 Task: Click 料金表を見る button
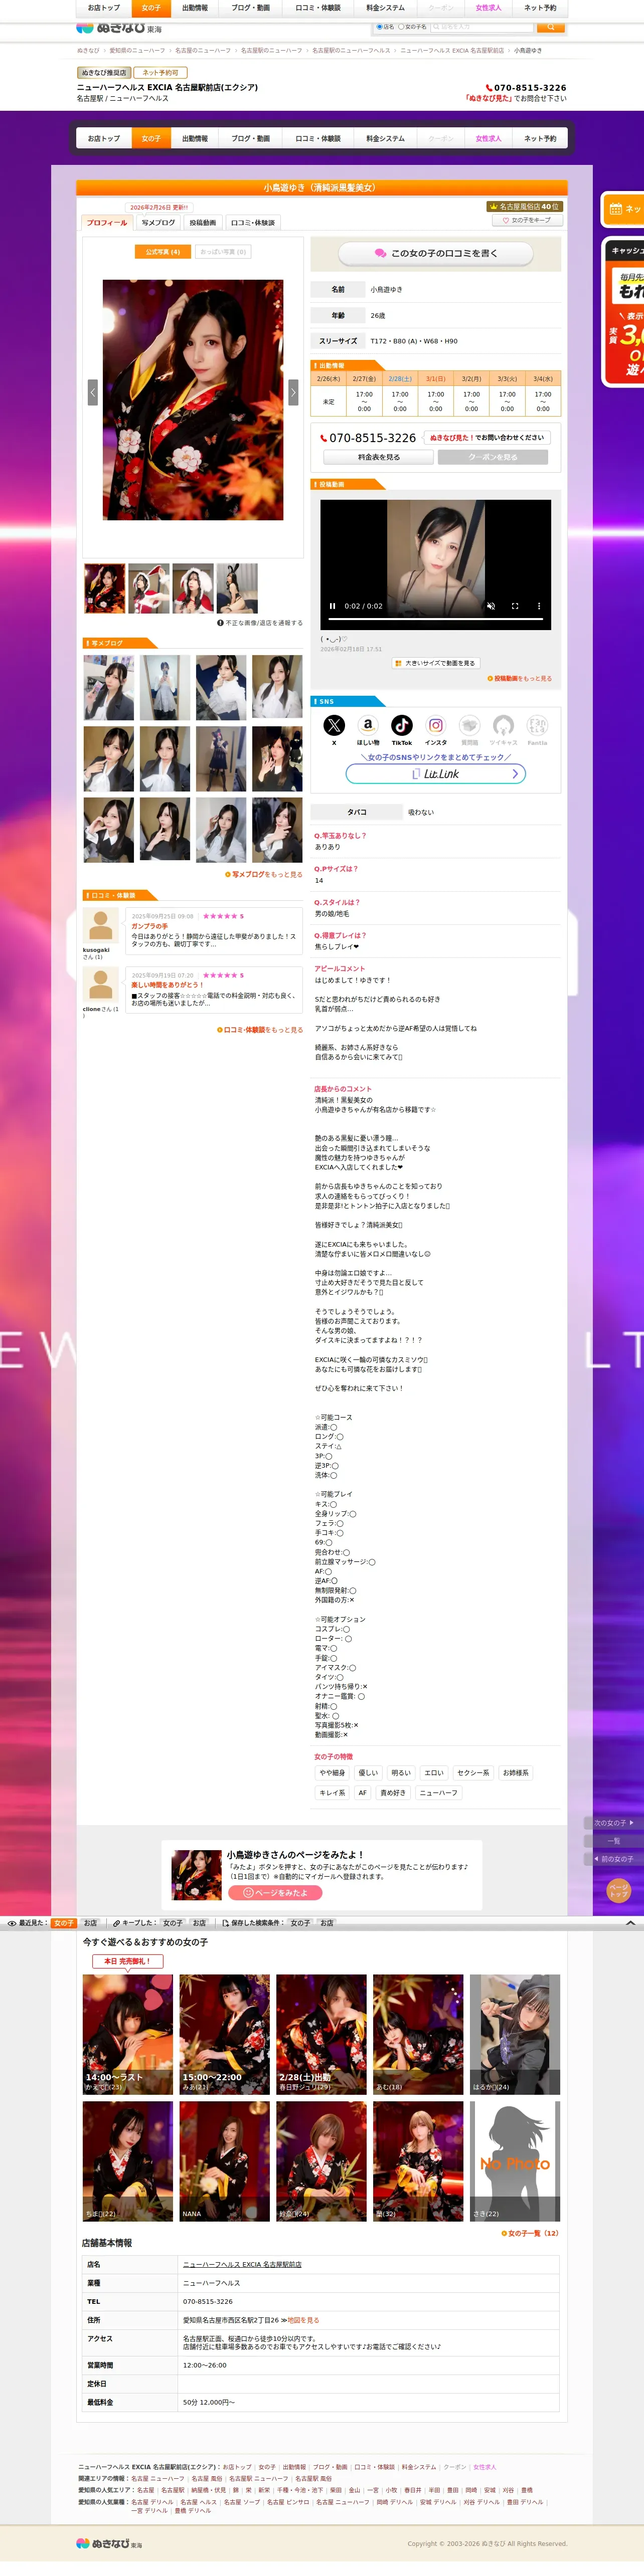point(379,457)
